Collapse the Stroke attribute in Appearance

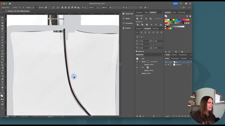point(140,62)
